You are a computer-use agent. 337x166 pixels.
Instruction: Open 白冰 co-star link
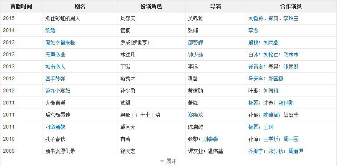[253, 55]
